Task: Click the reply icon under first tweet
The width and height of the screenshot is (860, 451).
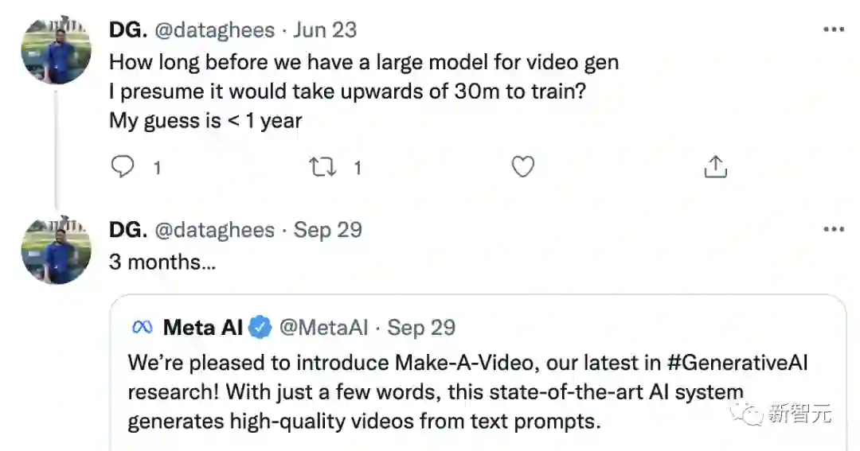Action: (x=122, y=166)
